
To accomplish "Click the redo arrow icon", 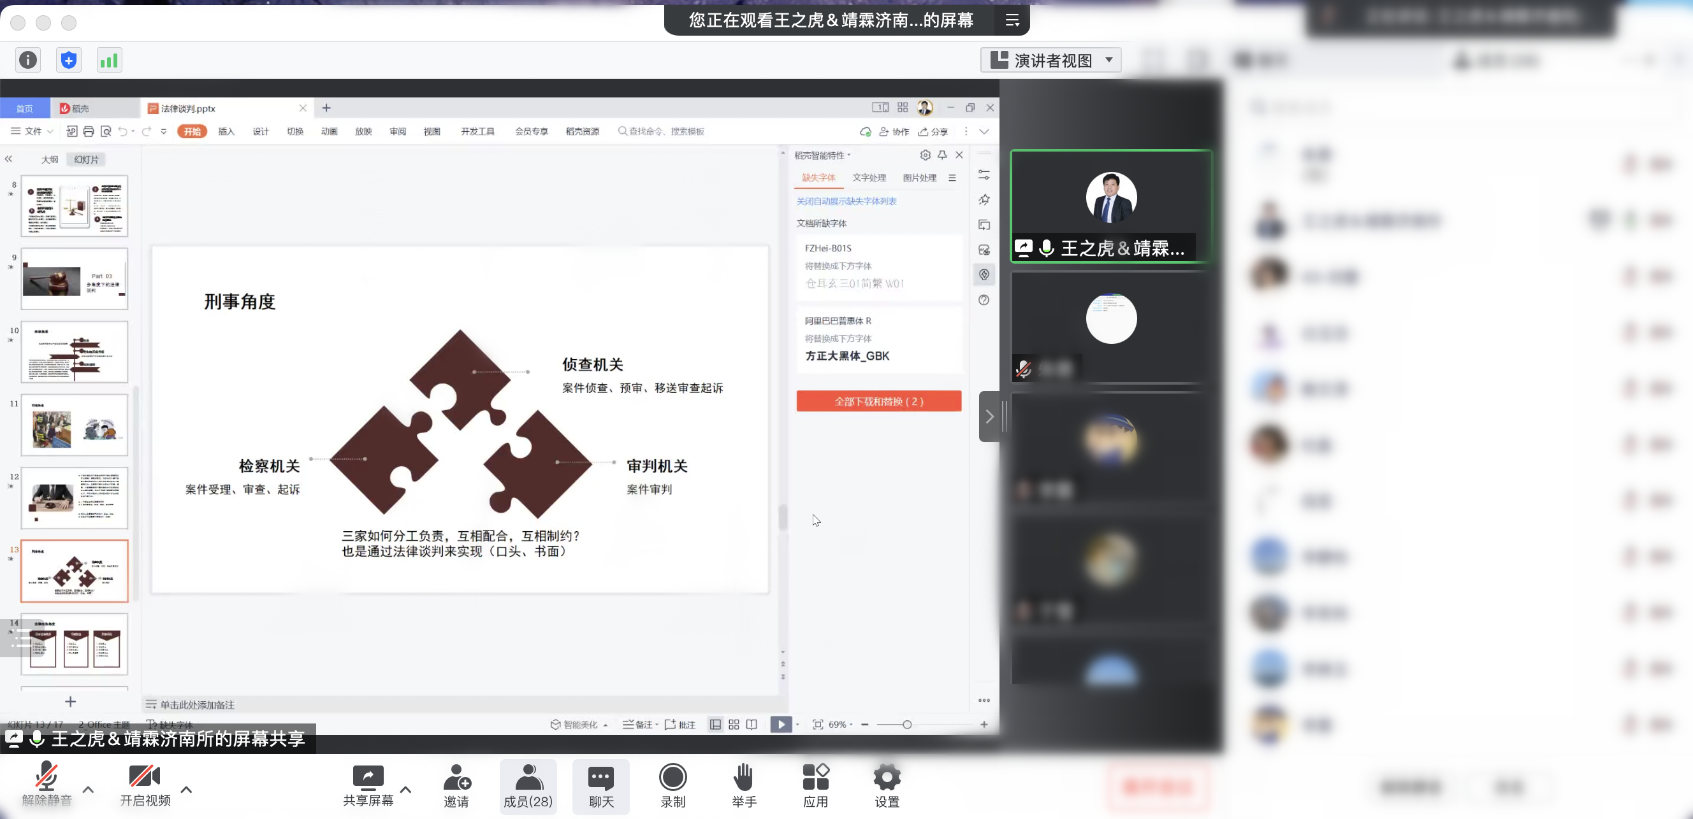I will coord(147,131).
